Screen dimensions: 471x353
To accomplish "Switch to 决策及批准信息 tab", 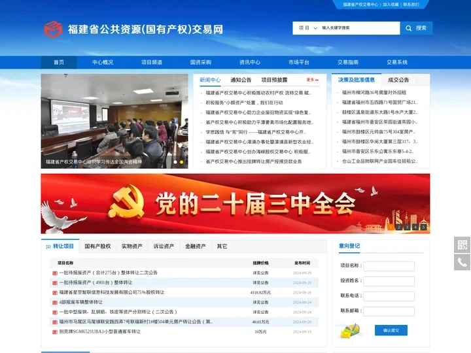I will pos(357,80).
